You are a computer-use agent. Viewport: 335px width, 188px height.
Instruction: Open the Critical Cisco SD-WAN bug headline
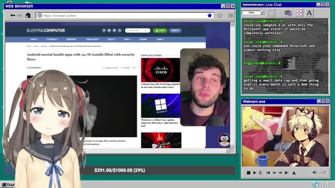coord(160,86)
